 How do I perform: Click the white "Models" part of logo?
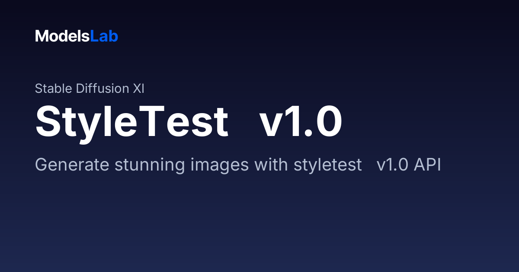(63, 36)
